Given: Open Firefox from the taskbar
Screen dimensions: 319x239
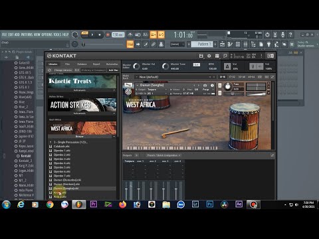Looking at the screenshot, I should coord(122,204).
